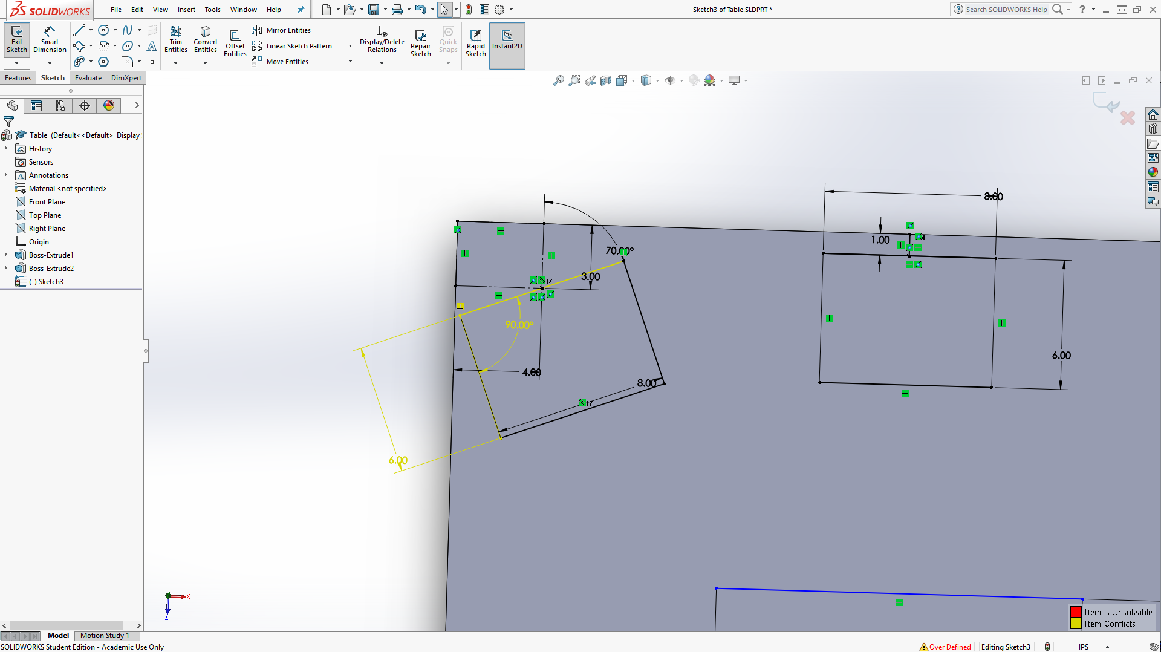Toggle the Rapid Sketch mode
The height and width of the screenshot is (652, 1161).
coord(476,44)
